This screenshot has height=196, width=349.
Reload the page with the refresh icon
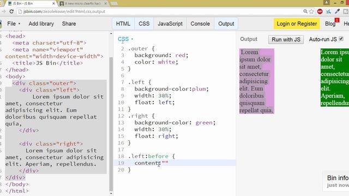[11, 11]
